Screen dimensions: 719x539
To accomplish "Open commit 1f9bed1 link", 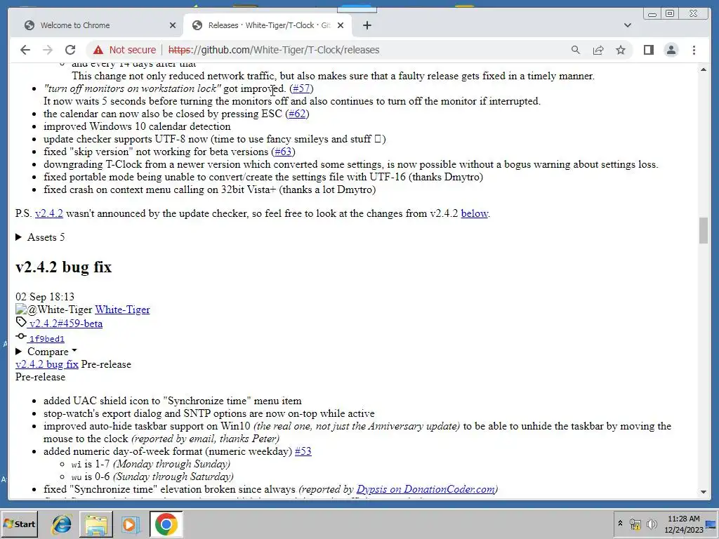I will click(46, 339).
